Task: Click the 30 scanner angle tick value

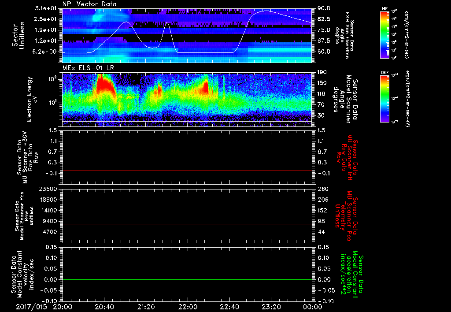Action: pyautogui.click(x=321, y=115)
